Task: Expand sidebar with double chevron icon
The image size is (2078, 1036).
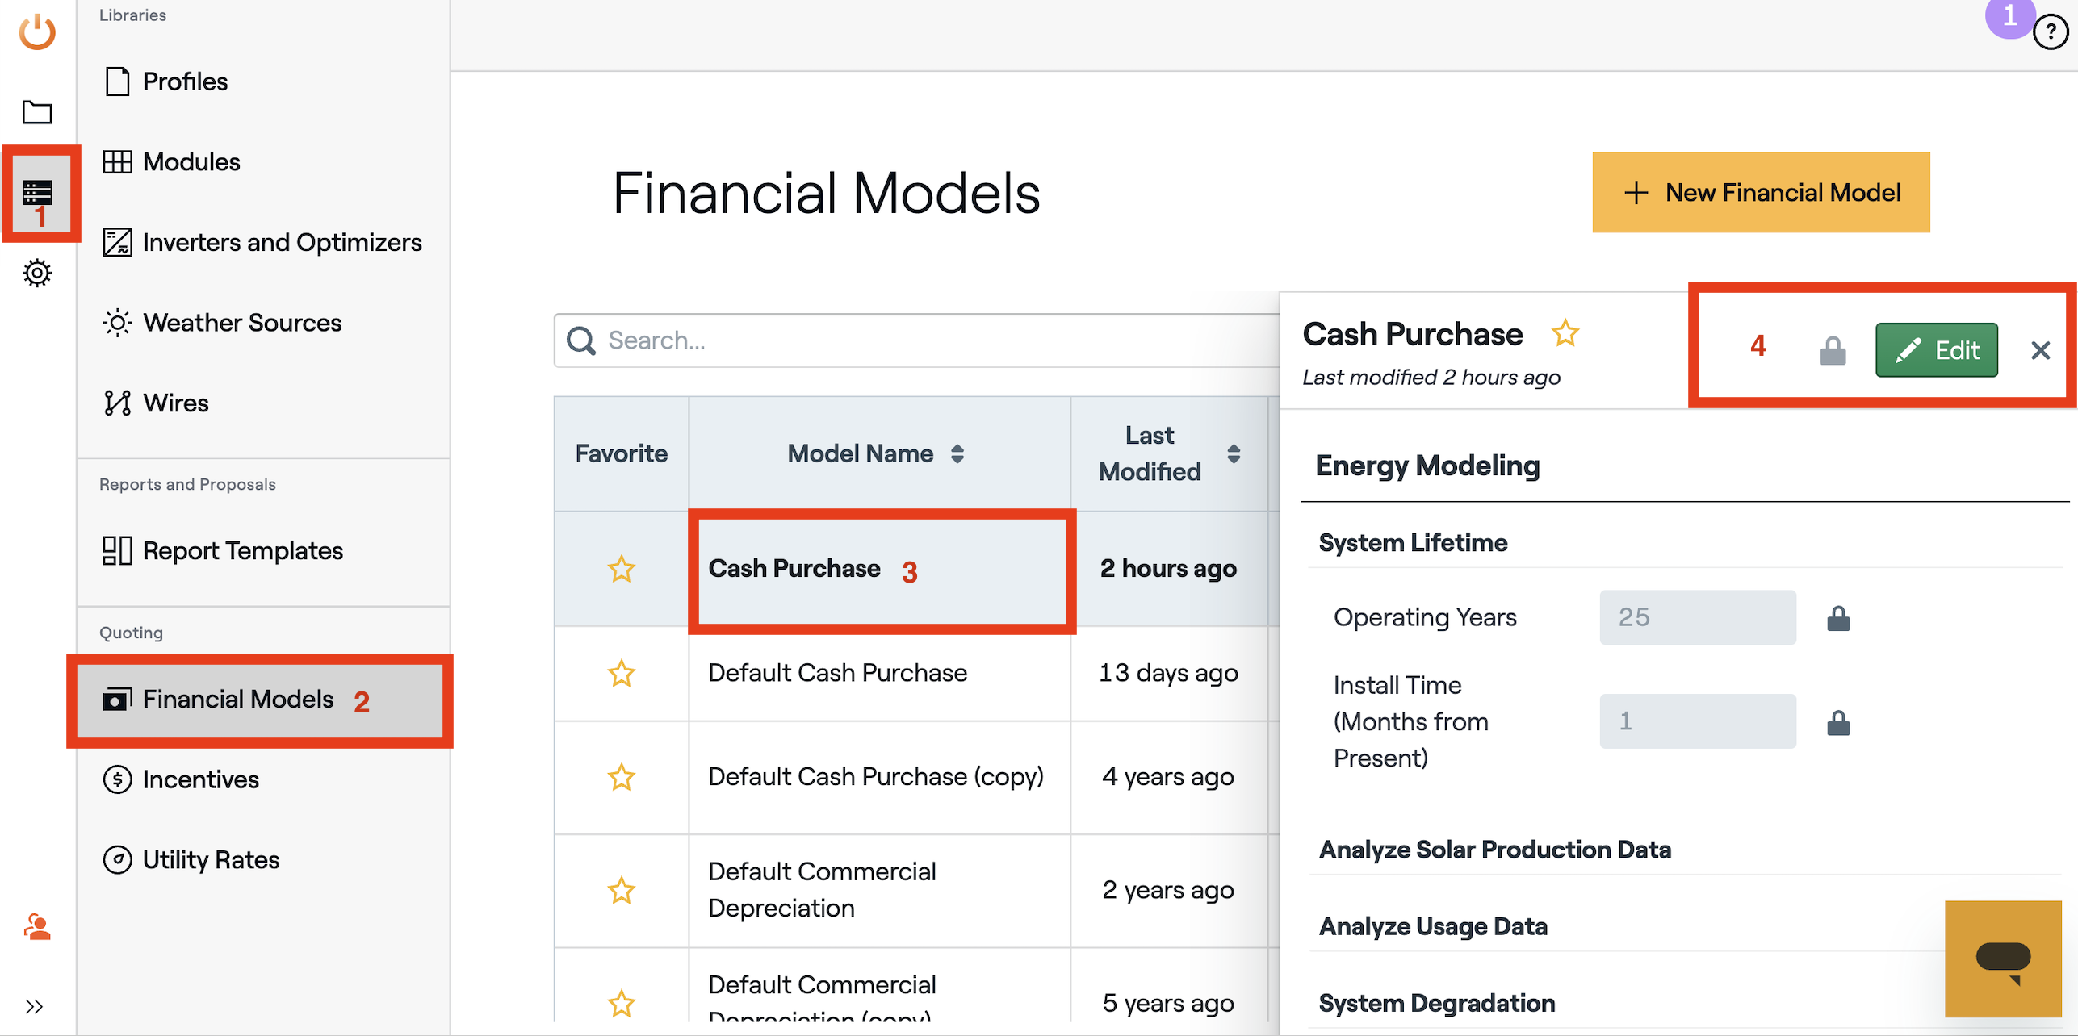Action: point(34,1006)
